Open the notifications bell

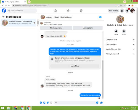coord(127,11)
